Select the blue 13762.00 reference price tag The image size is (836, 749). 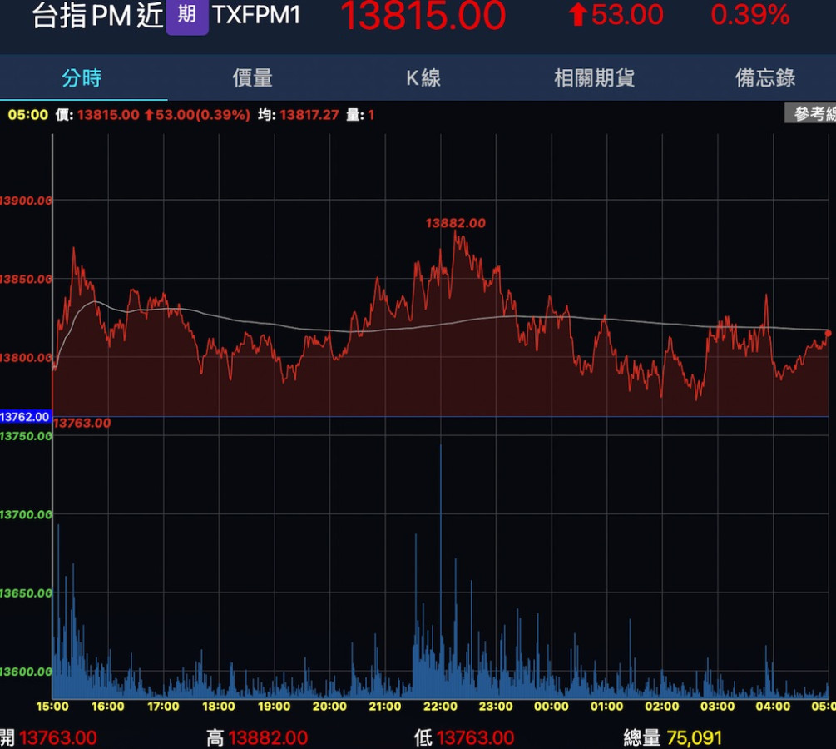(x=26, y=417)
